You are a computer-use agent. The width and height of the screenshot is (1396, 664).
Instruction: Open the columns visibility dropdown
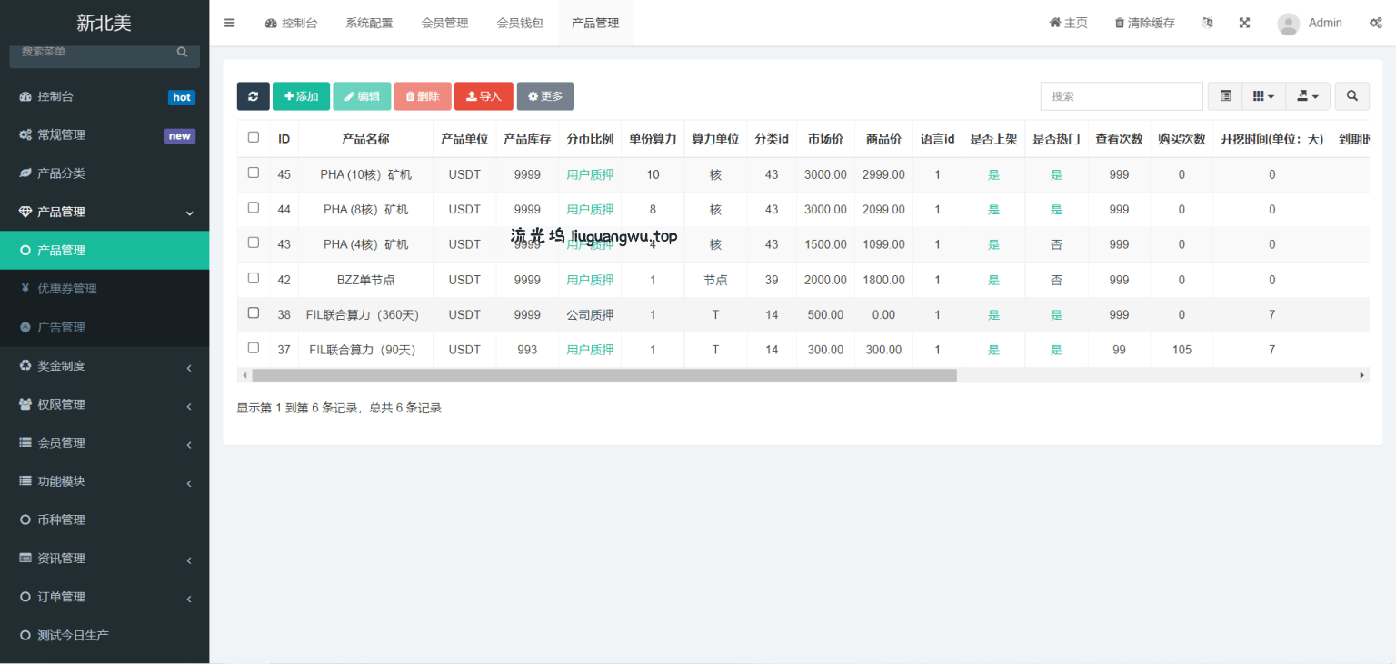pyautogui.click(x=1262, y=96)
